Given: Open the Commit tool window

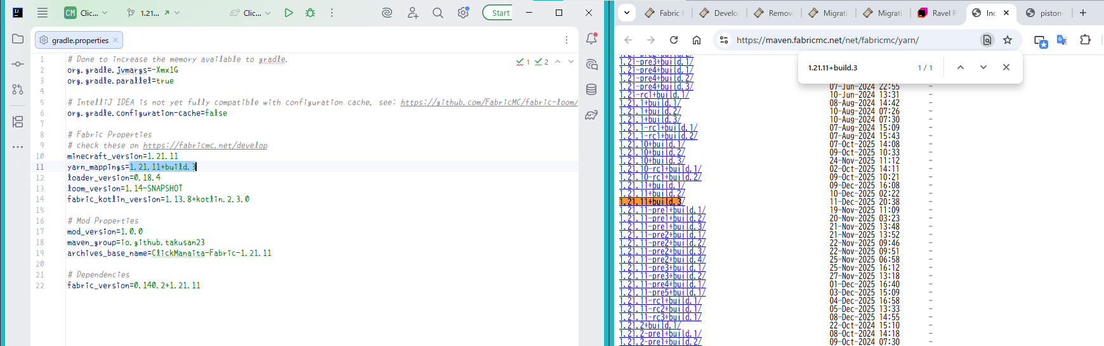Looking at the screenshot, I should coord(18,64).
